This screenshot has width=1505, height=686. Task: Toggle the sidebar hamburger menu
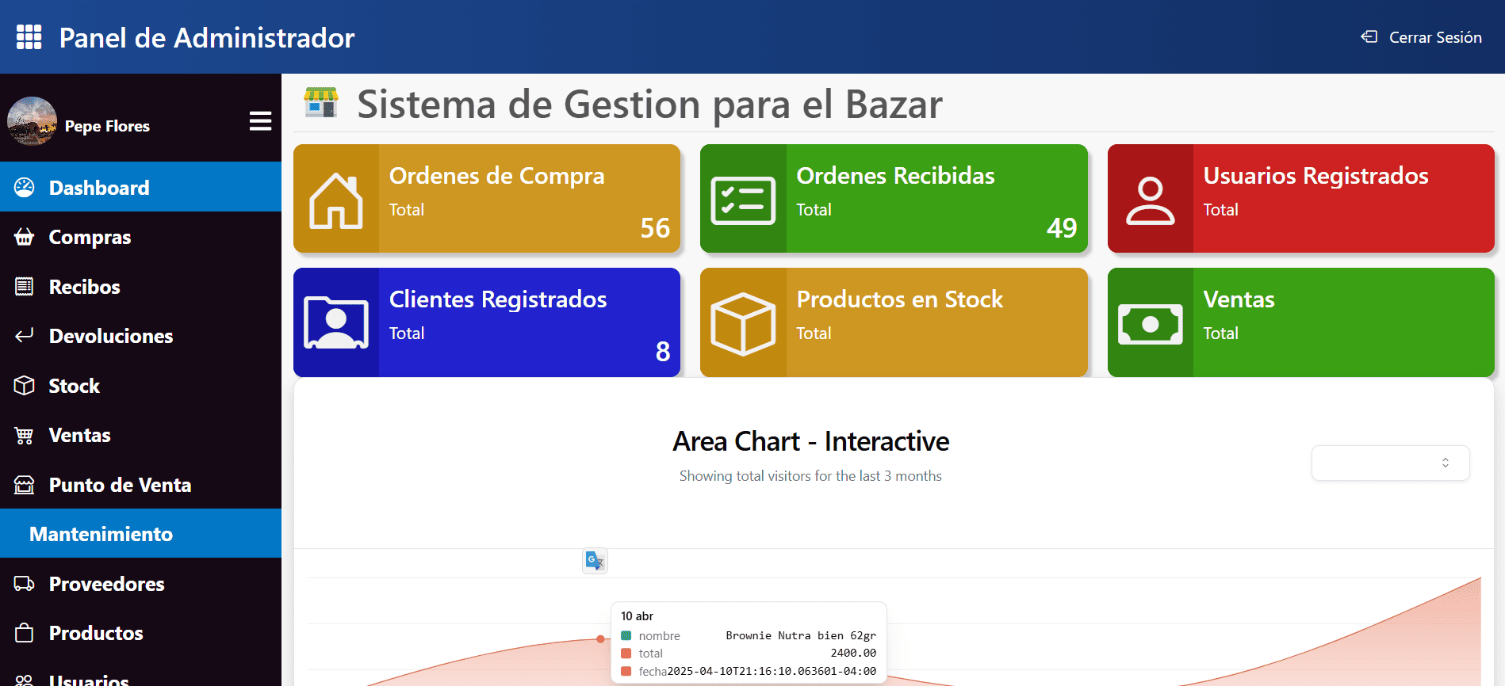coord(260,121)
